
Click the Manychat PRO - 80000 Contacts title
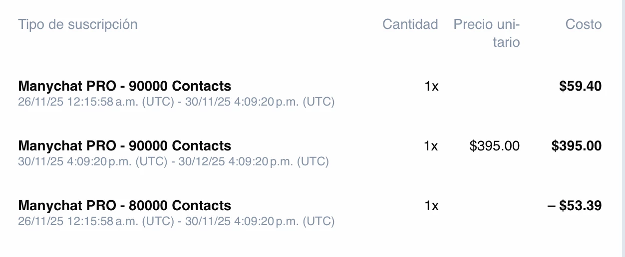click(125, 206)
